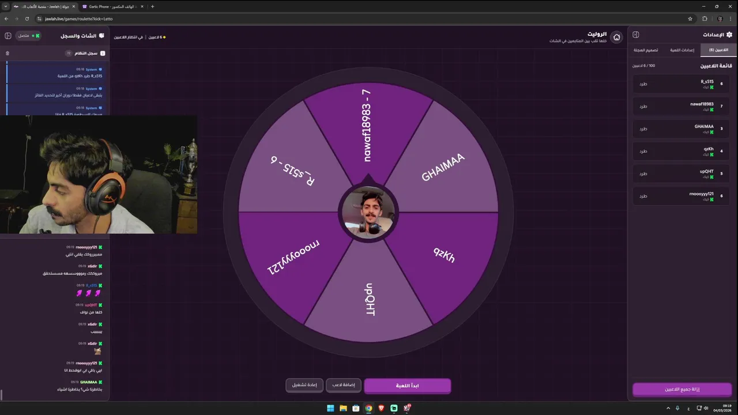This screenshot has width=738, height=415.
Task: Open the إعدادات اللعبة tab
Action: pos(682,50)
